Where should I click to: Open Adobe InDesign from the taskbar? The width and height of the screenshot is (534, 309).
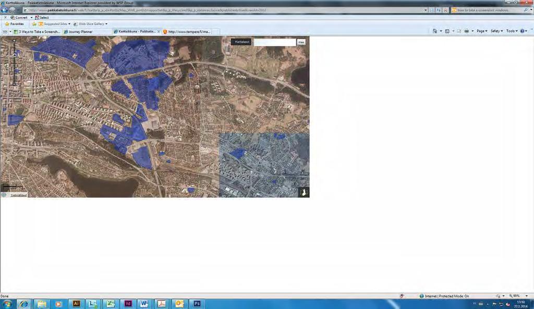(128, 304)
